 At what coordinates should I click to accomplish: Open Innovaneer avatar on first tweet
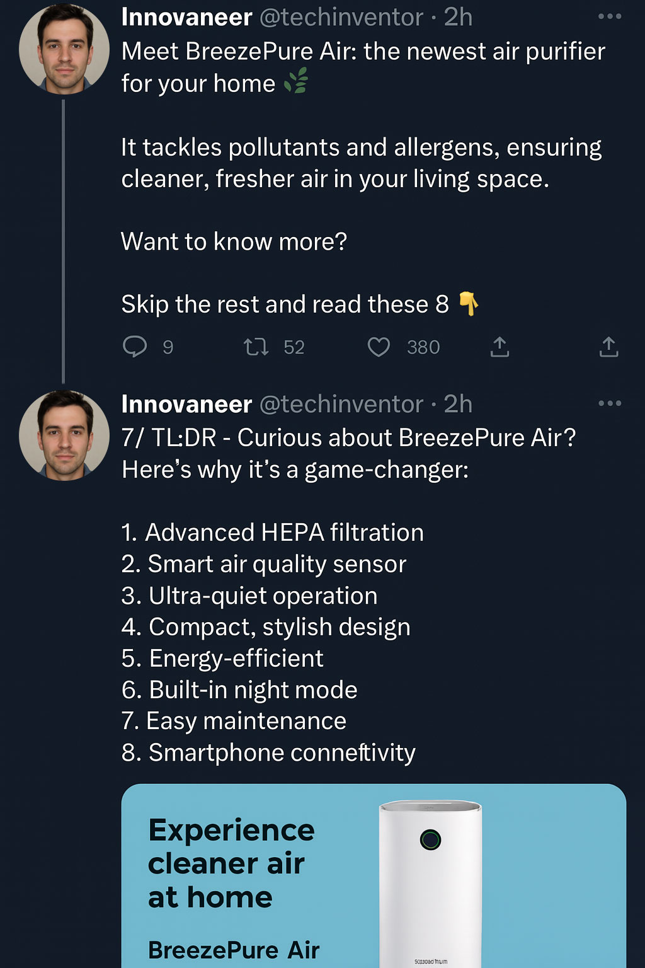[x=64, y=49]
